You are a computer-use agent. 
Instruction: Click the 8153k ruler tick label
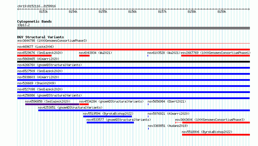tap(43, 12)
